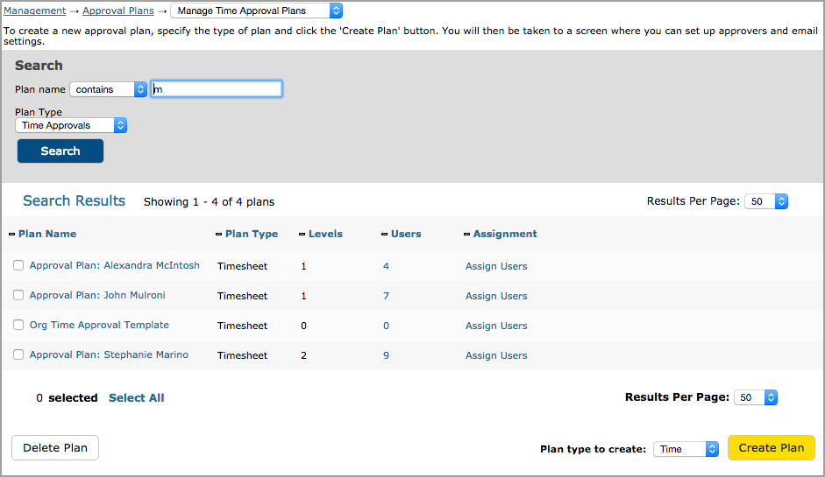Viewport: 825px width, 477px height.
Task: Focus the plan name search text field
Action: tap(217, 88)
